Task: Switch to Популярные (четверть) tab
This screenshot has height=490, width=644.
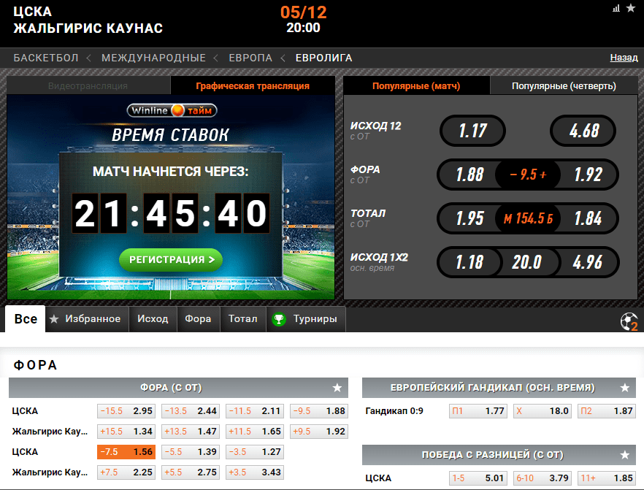Action: (x=564, y=86)
